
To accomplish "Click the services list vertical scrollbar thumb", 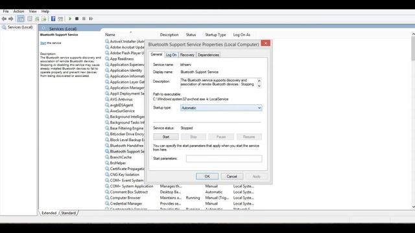I will coord(413,49).
